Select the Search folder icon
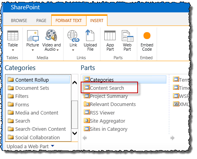Screen dimensions: 197x159 (x=10, y=121)
